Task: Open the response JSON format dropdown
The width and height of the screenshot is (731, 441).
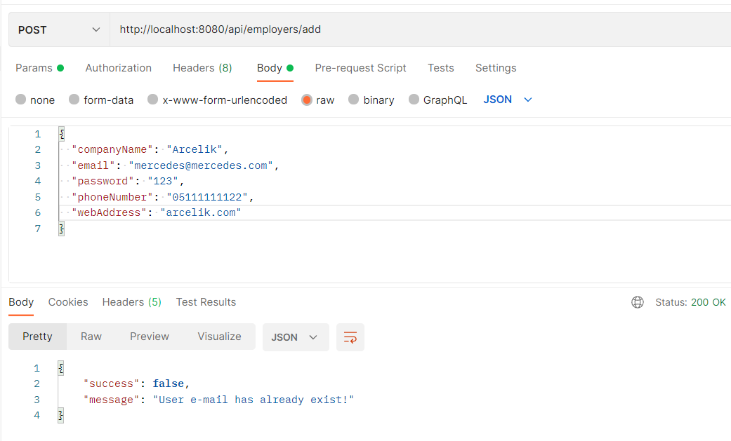Action: click(296, 337)
